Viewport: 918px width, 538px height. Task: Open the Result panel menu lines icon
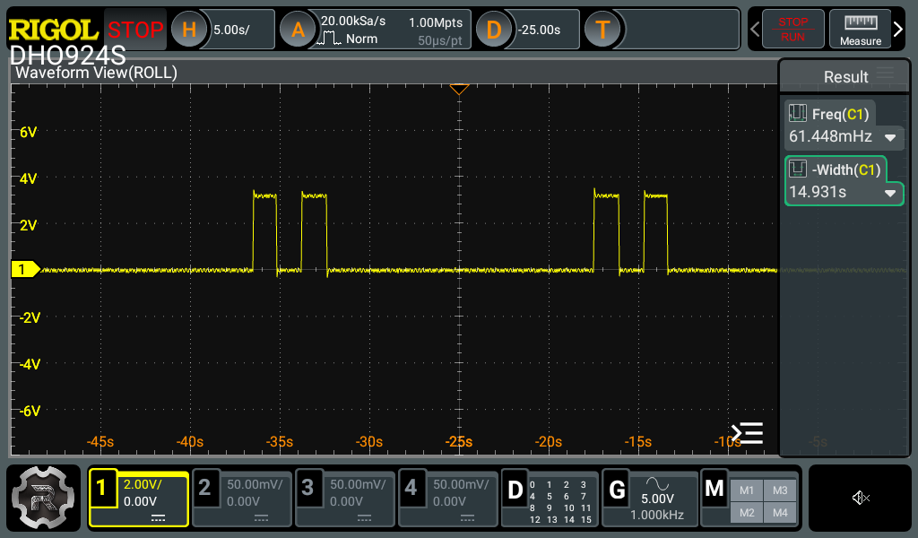(x=886, y=74)
